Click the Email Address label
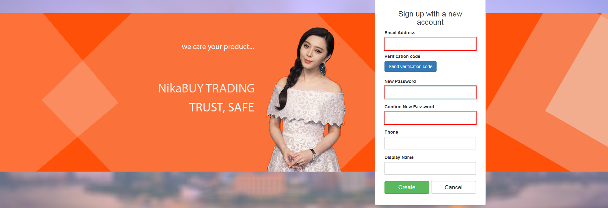 (400, 33)
